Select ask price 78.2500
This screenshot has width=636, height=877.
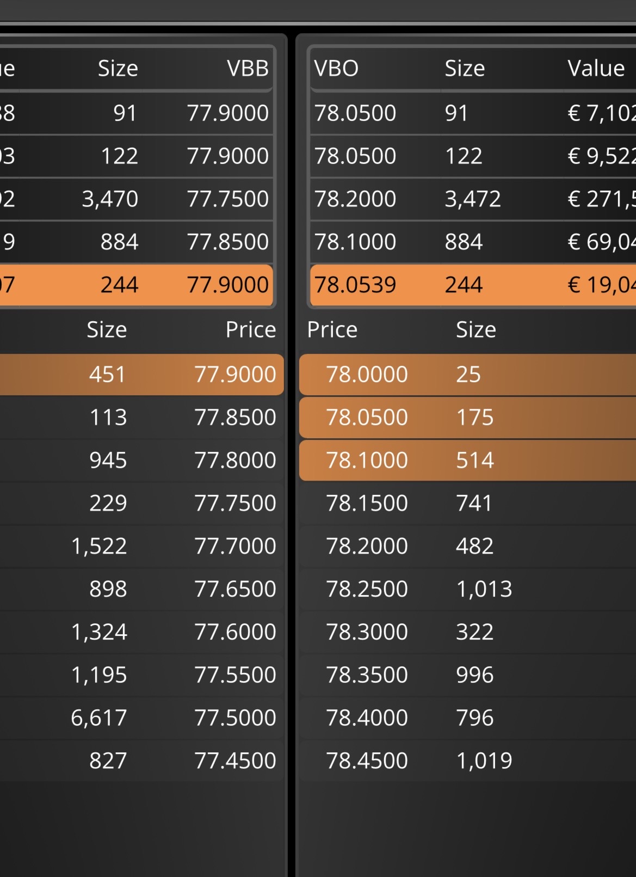click(367, 589)
